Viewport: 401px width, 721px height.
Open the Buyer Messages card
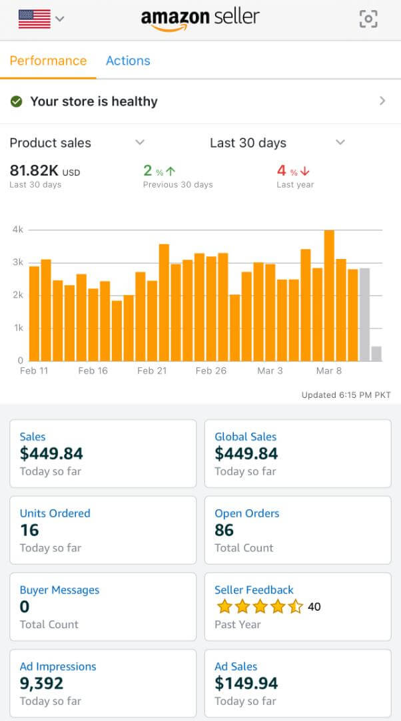pyautogui.click(x=103, y=607)
